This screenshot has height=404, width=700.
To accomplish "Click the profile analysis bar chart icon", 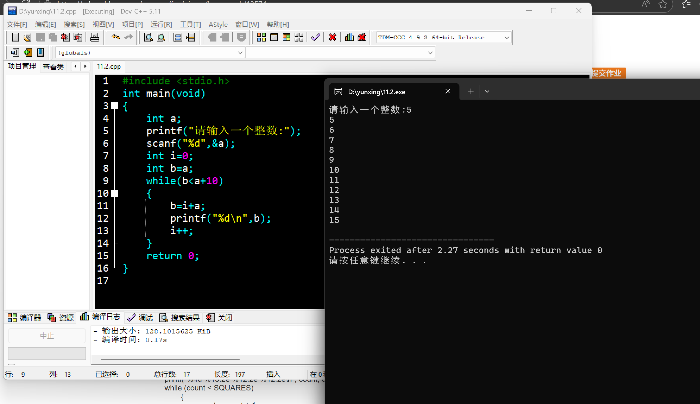I will 349,37.
